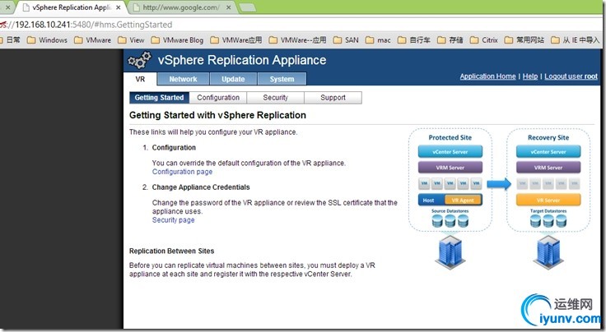606x332 pixels.
Task: Open the 存储 bookmarks folder
Action: (x=450, y=40)
